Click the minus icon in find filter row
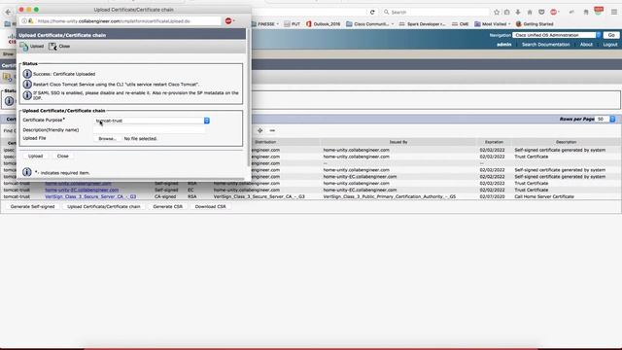The image size is (622, 350). (x=272, y=130)
